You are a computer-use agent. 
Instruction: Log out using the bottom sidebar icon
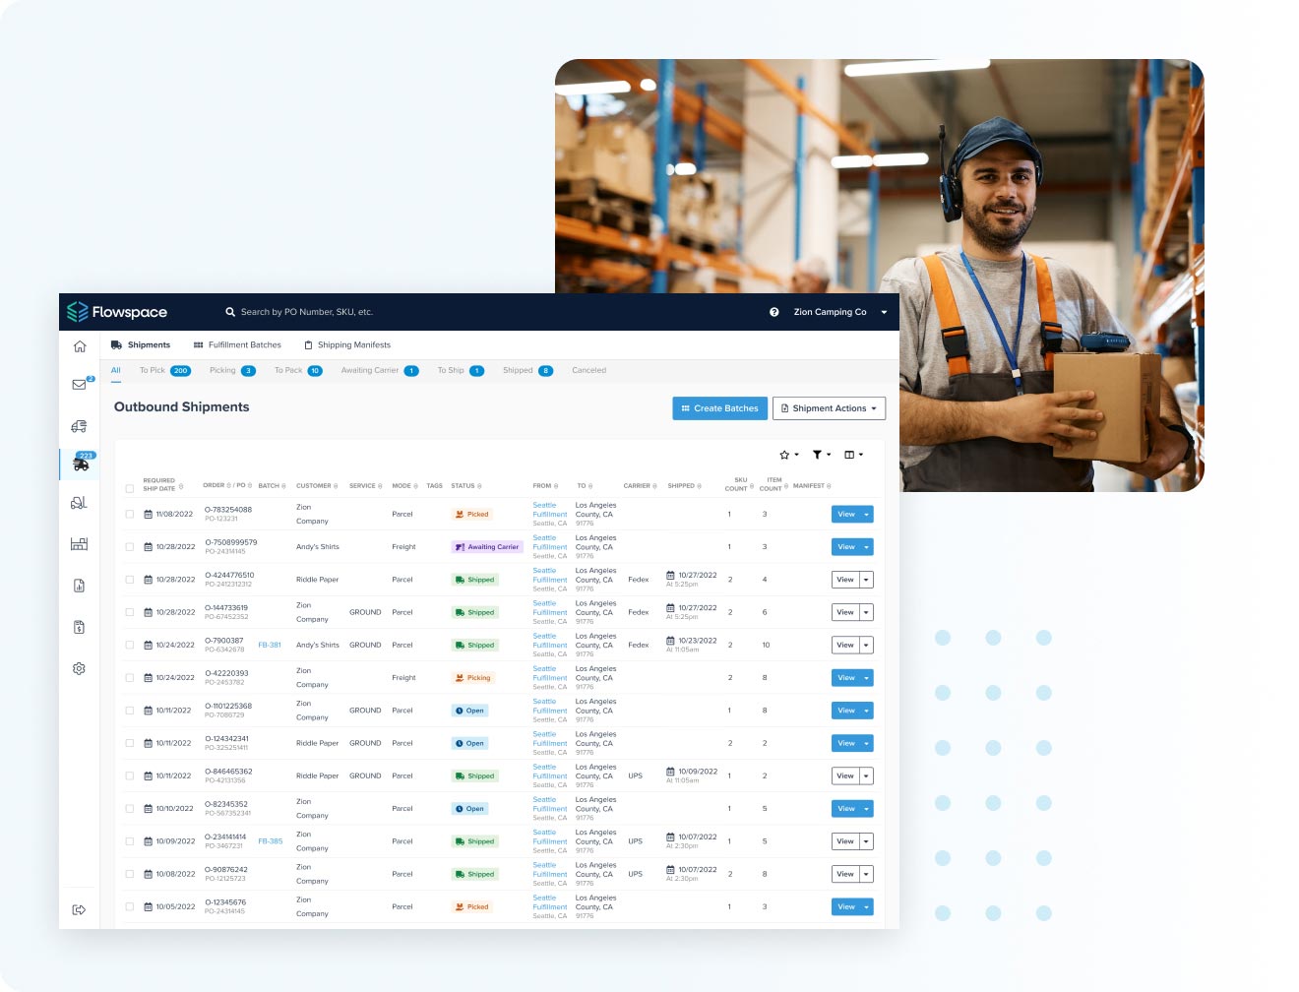click(79, 909)
